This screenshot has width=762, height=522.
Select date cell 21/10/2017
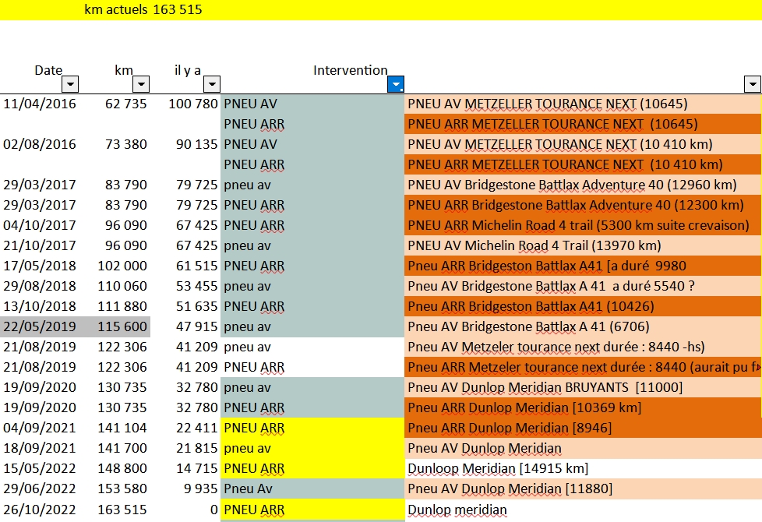click(x=40, y=245)
